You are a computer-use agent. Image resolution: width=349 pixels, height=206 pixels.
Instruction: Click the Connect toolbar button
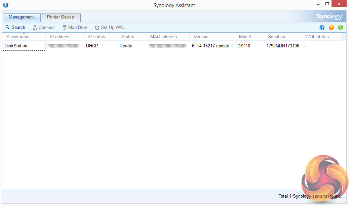pyautogui.click(x=44, y=27)
